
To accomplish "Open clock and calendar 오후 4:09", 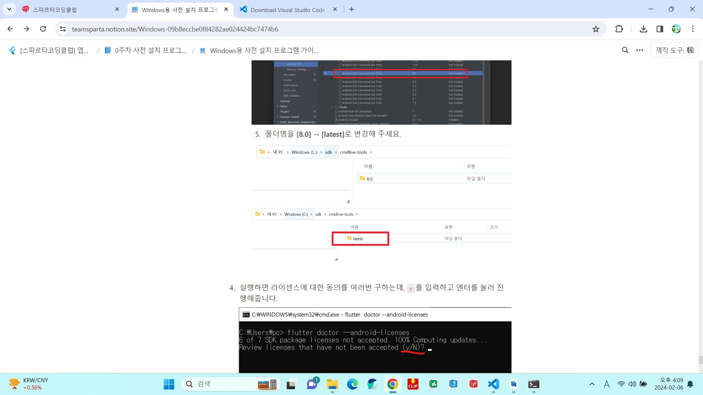I will 669,384.
